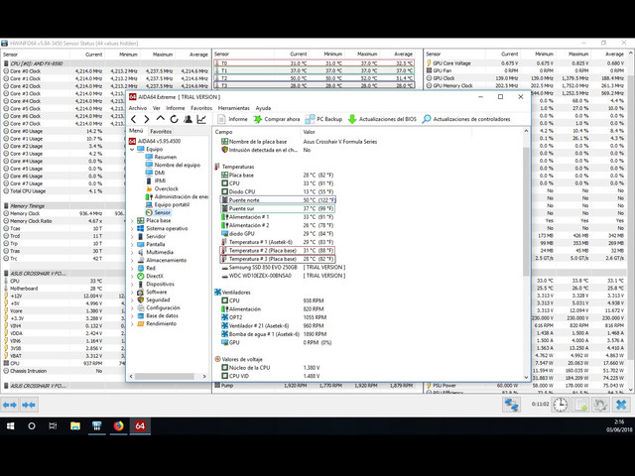
Task: Select AIDA64 v5.95.4500 root node
Action: click(159, 141)
